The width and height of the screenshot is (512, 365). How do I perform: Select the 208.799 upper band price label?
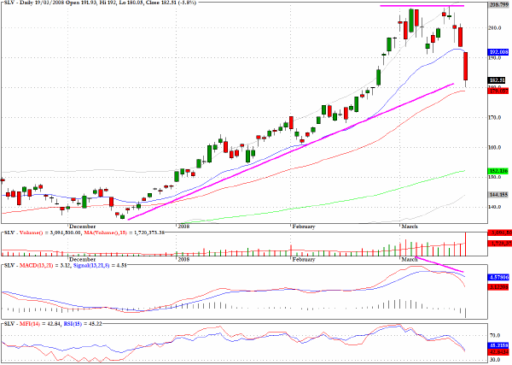[x=499, y=5]
